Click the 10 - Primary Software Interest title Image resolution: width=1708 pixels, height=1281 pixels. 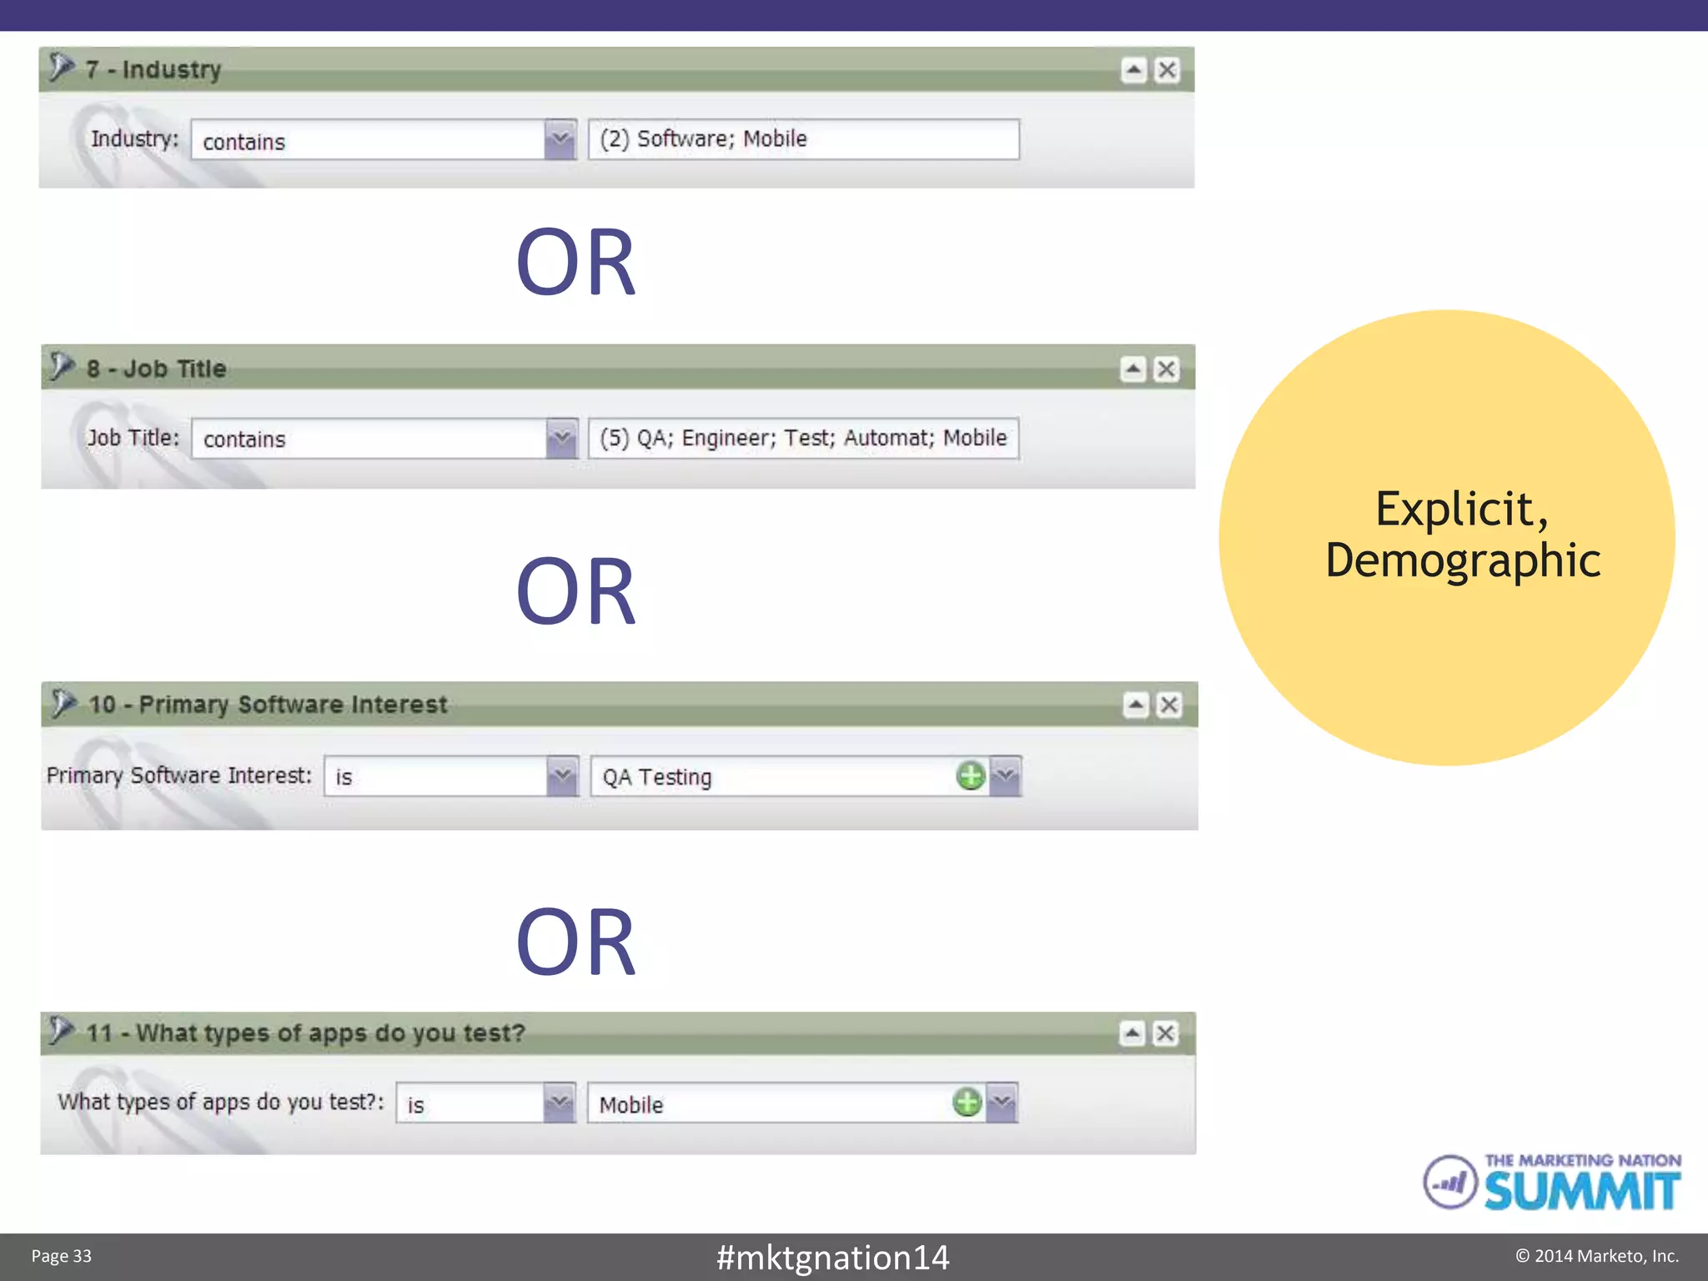point(269,705)
